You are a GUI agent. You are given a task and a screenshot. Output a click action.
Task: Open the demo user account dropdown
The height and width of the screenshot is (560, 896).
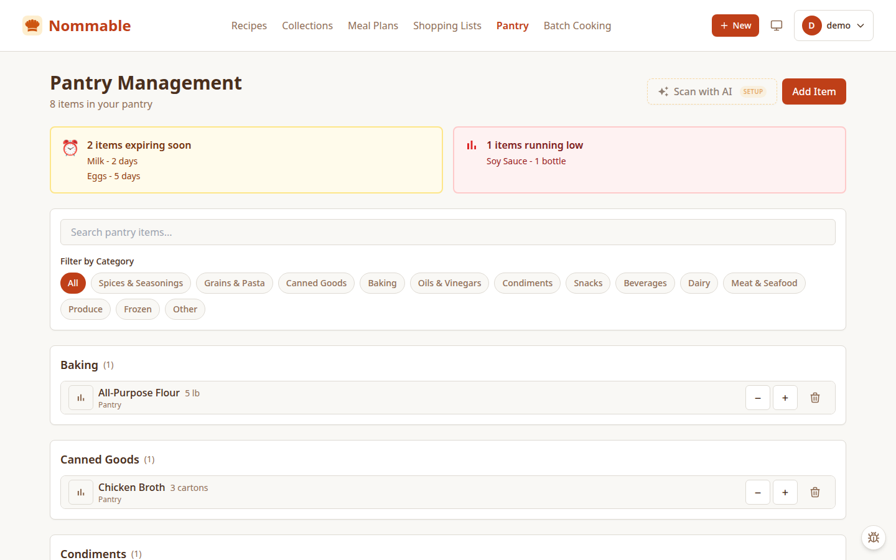coord(834,26)
